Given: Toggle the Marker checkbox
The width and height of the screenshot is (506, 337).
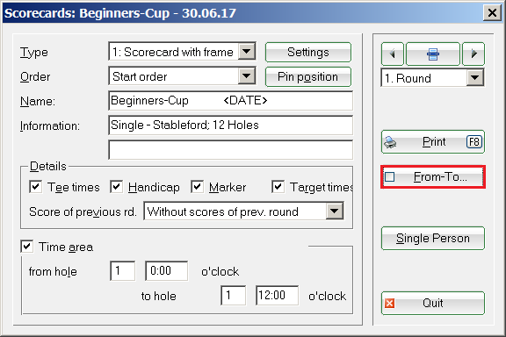Looking at the screenshot, I should tap(197, 187).
